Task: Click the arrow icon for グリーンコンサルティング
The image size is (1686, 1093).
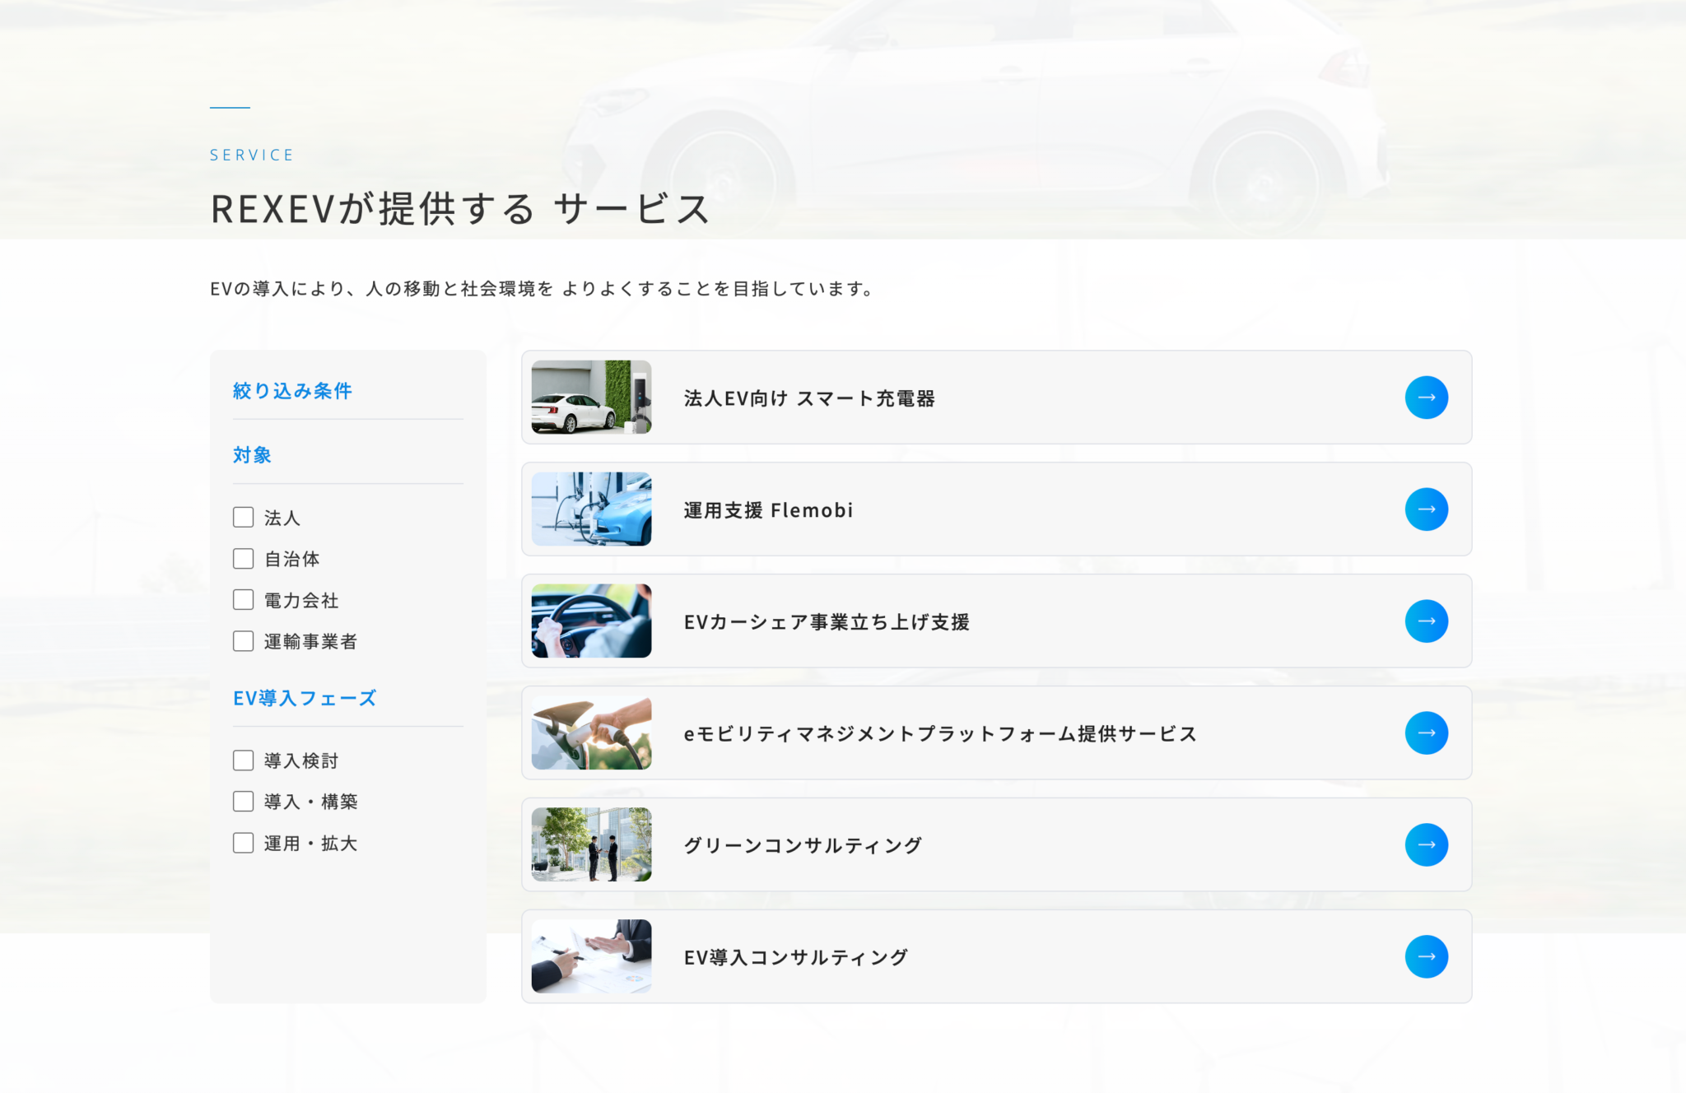Action: click(x=1427, y=844)
